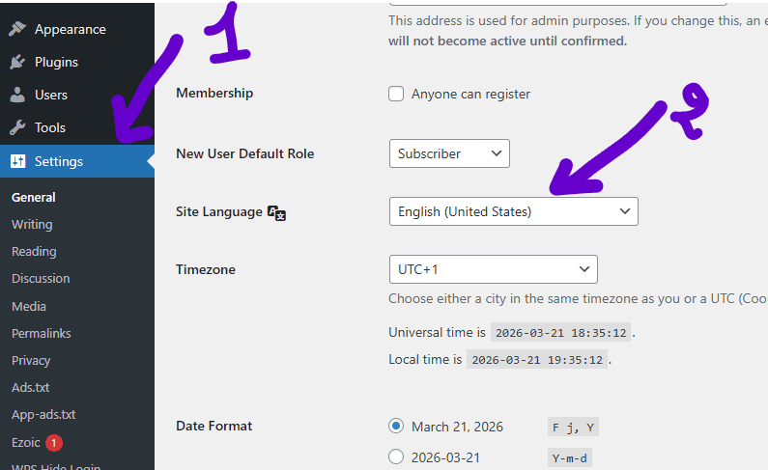
Task: Click the Anyone can register label text
Action: click(x=470, y=94)
